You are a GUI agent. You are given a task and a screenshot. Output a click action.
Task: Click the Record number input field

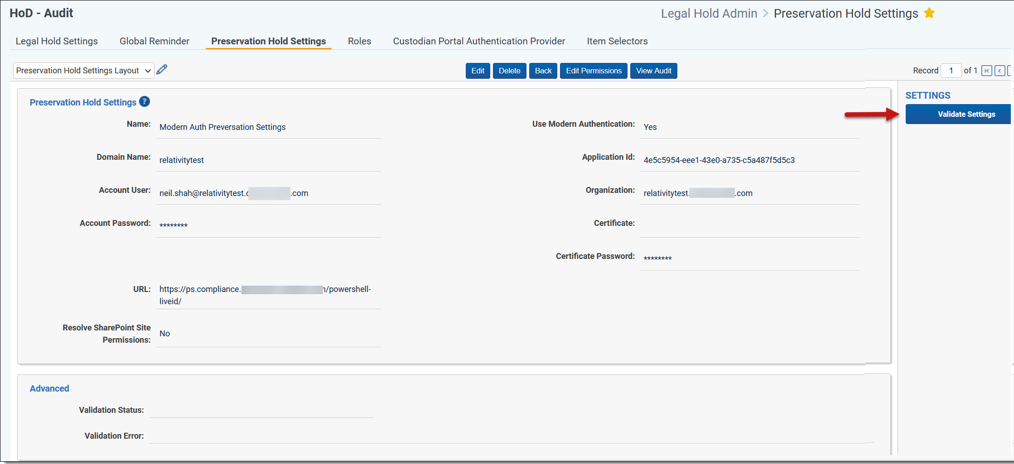(951, 71)
